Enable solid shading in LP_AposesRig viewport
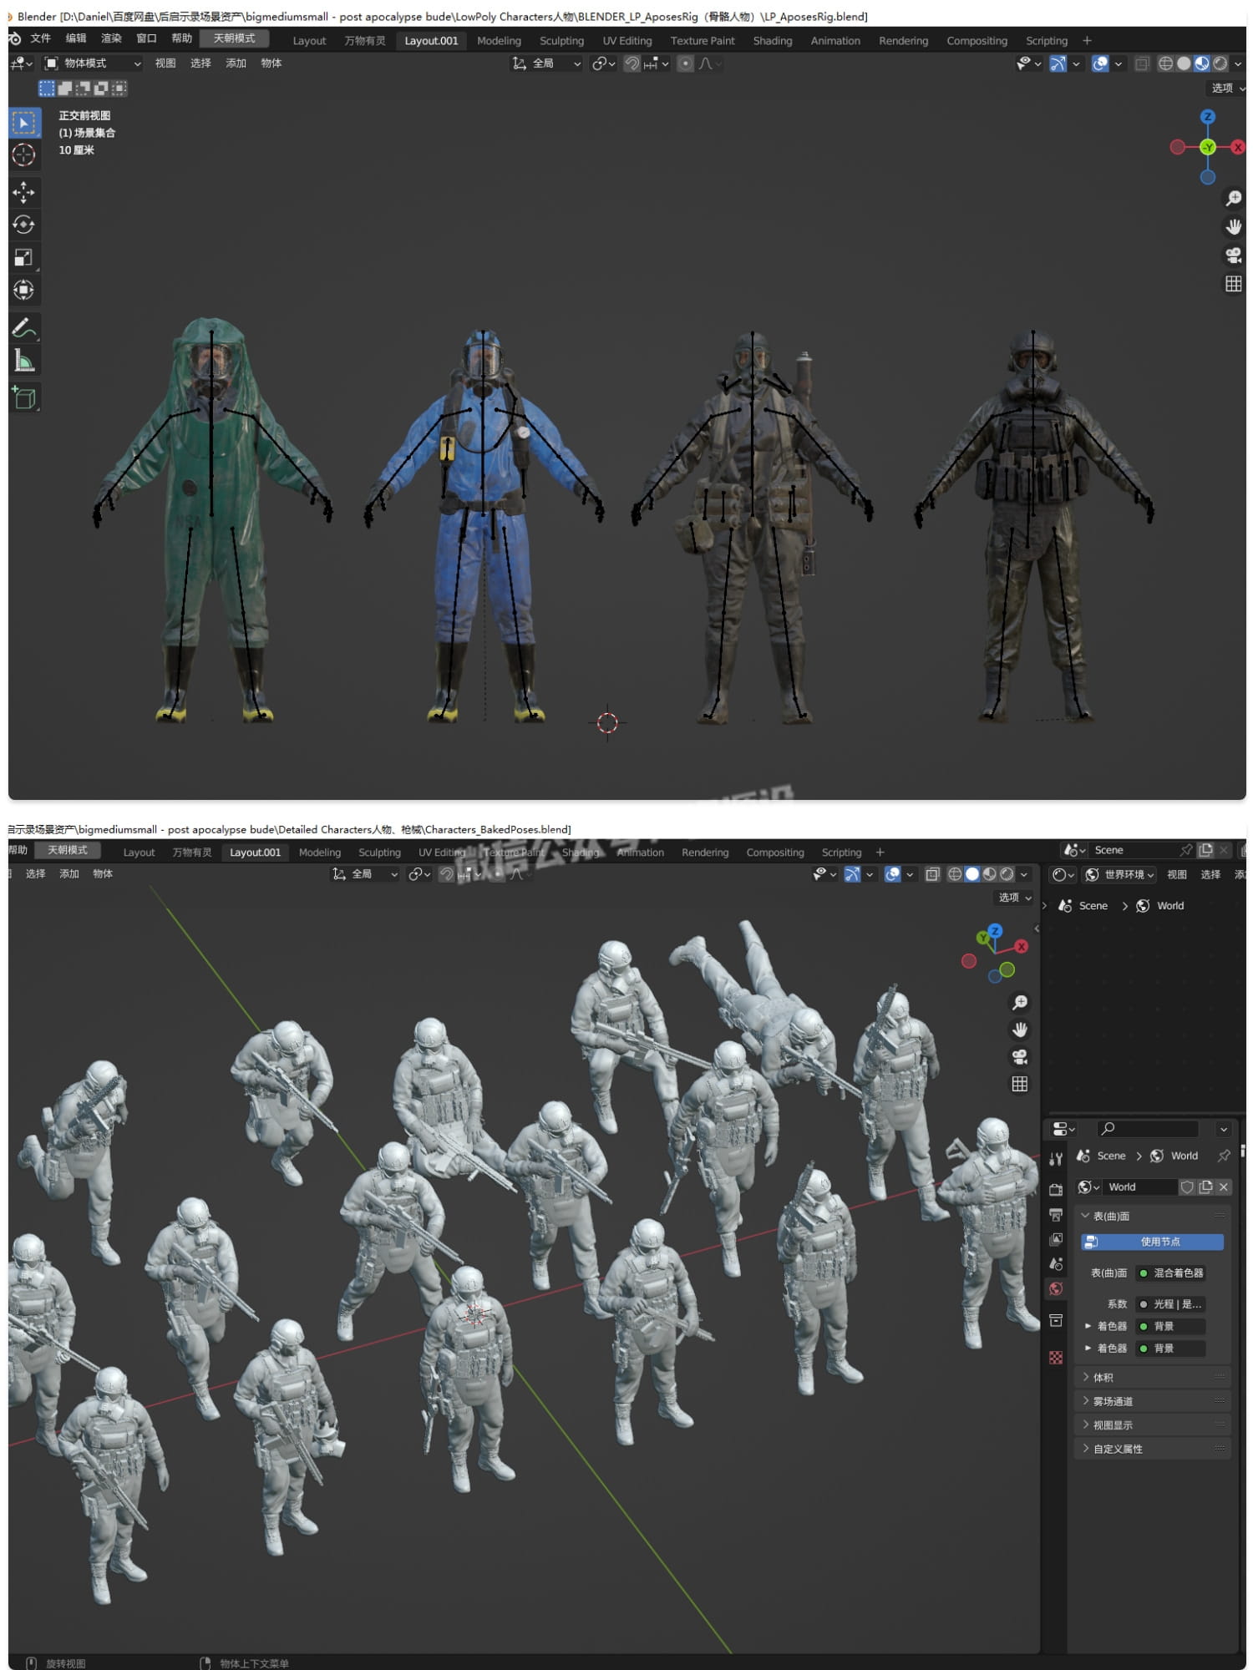Image resolution: width=1253 pixels, height=1670 pixels. (1184, 63)
